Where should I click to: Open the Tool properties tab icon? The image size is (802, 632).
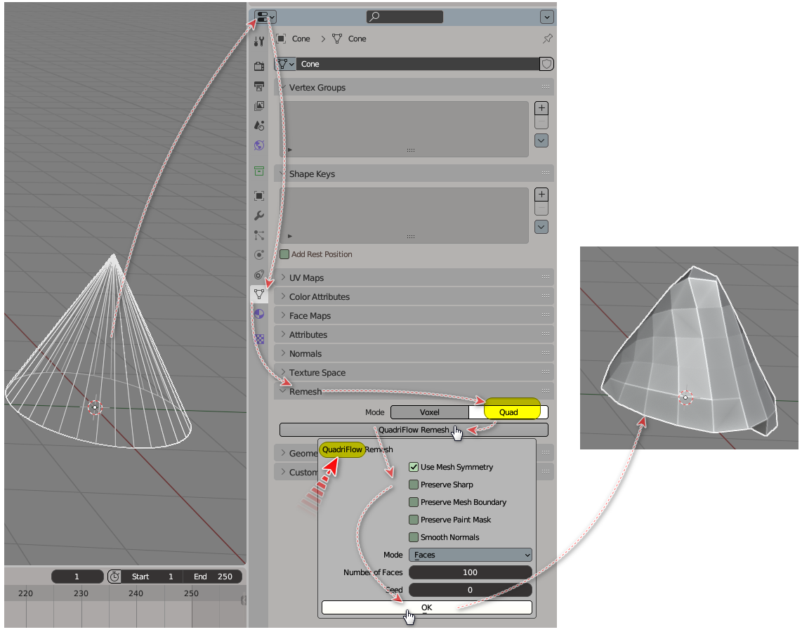tap(259, 41)
